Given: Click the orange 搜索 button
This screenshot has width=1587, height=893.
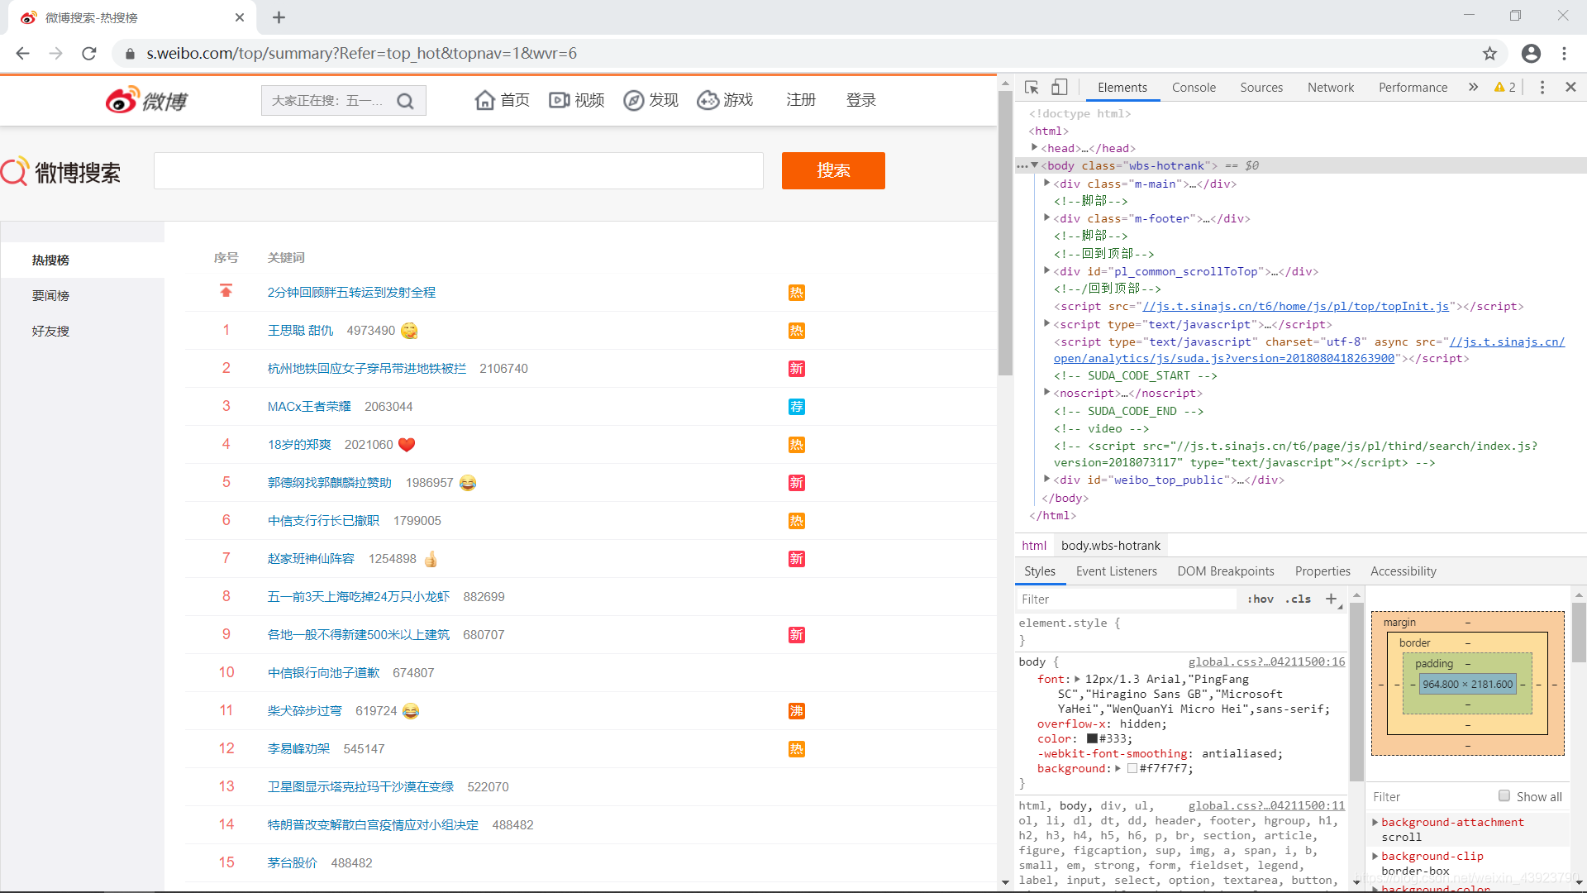Looking at the screenshot, I should [x=833, y=170].
